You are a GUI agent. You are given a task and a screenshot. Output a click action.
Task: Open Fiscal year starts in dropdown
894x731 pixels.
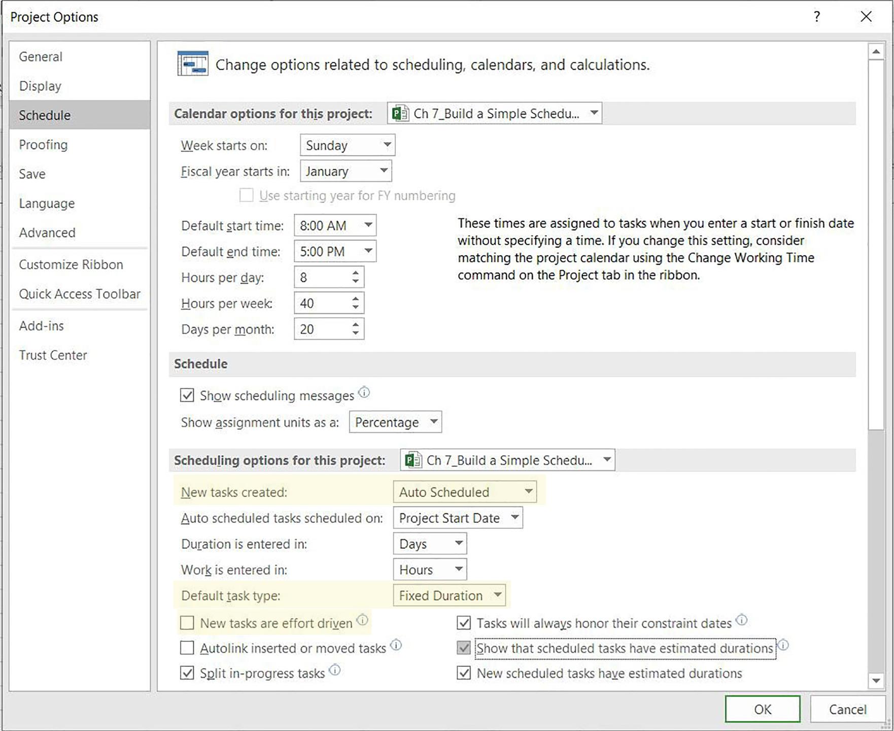pos(346,171)
